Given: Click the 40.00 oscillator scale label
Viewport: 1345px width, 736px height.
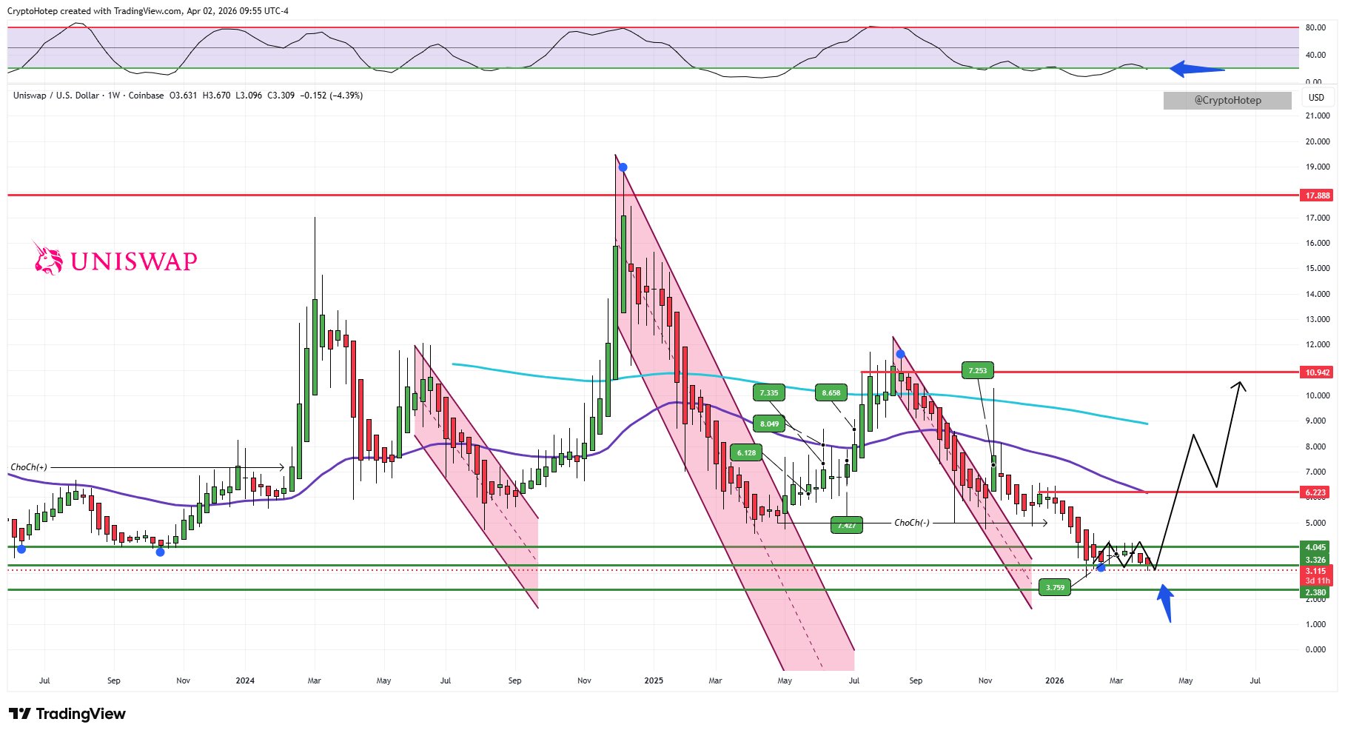Looking at the screenshot, I should click(1315, 55).
